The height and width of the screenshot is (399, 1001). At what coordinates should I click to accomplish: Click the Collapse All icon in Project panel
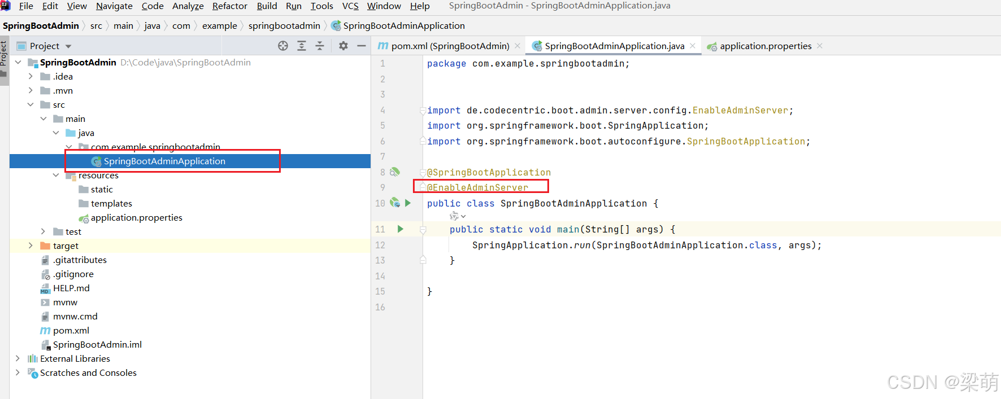tap(320, 46)
